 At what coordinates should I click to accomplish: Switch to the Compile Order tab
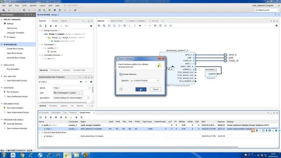point(79,70)
